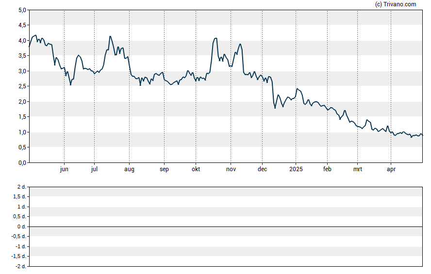Click the 'okt' month label
This screenshot has height=274, width=431.
tap(196, 169)
